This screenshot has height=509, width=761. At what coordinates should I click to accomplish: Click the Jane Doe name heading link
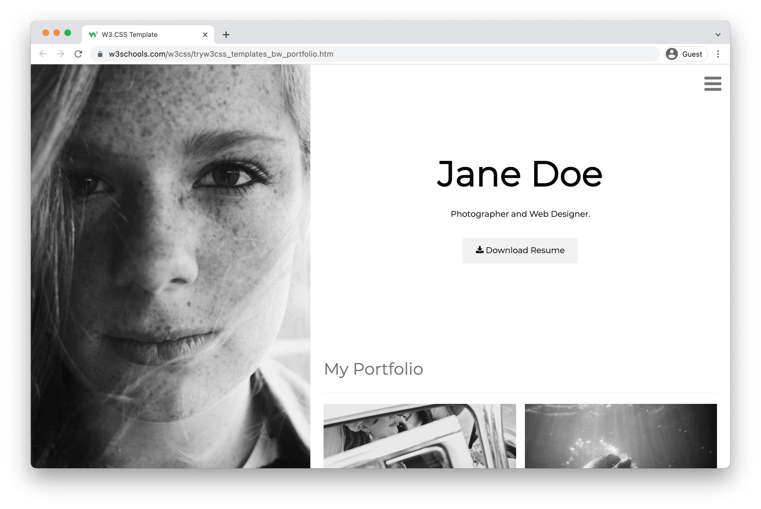click(520, 173)
